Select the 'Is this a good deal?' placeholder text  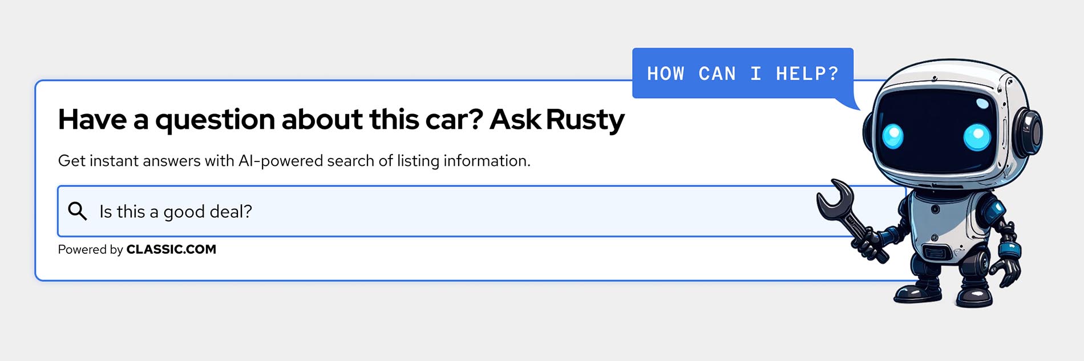click(175, 210)
